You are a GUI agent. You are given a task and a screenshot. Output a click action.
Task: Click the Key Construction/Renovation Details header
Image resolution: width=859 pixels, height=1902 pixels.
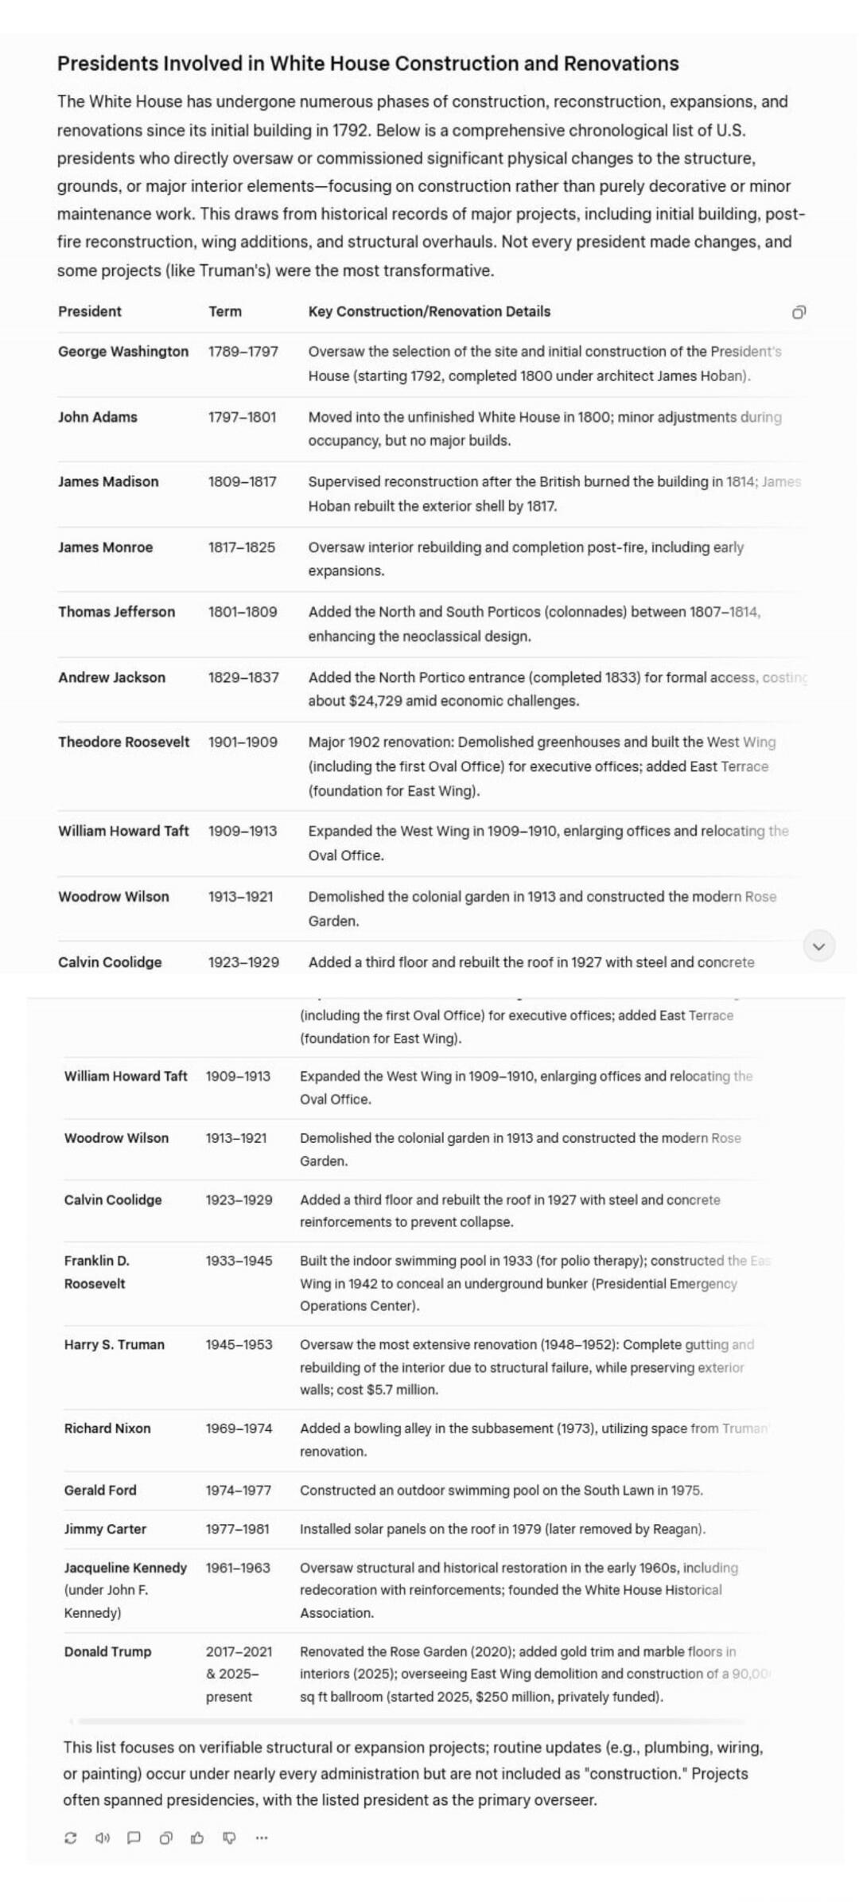point(429,311)
